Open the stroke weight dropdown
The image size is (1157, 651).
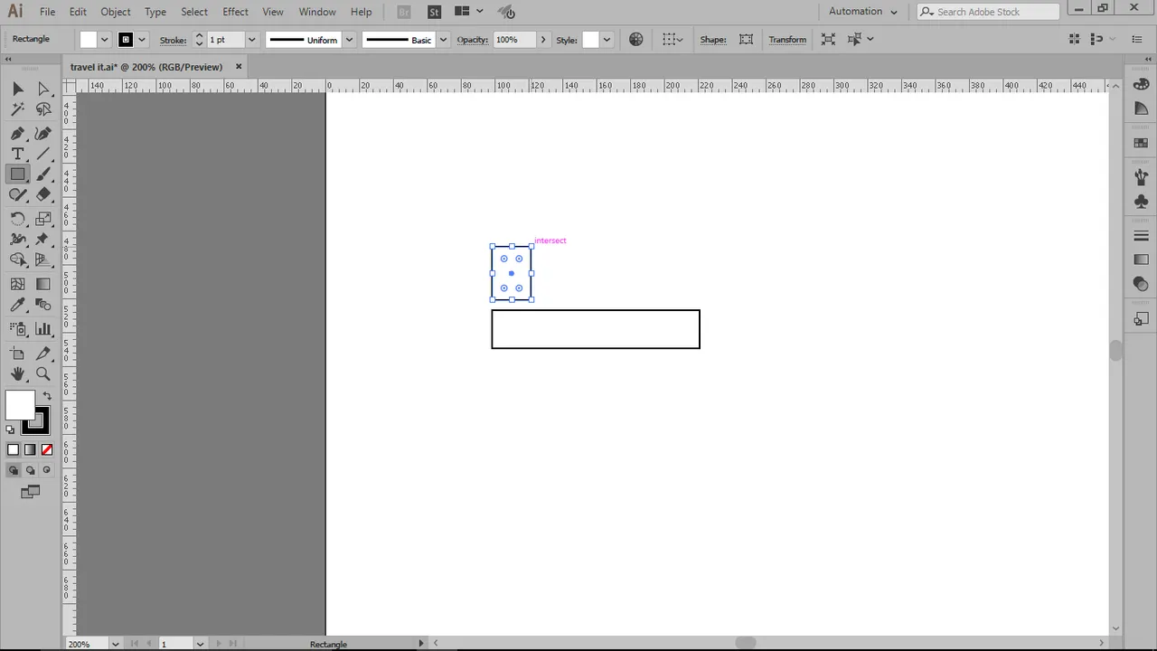pyautogui.click(x=251, y=40)
